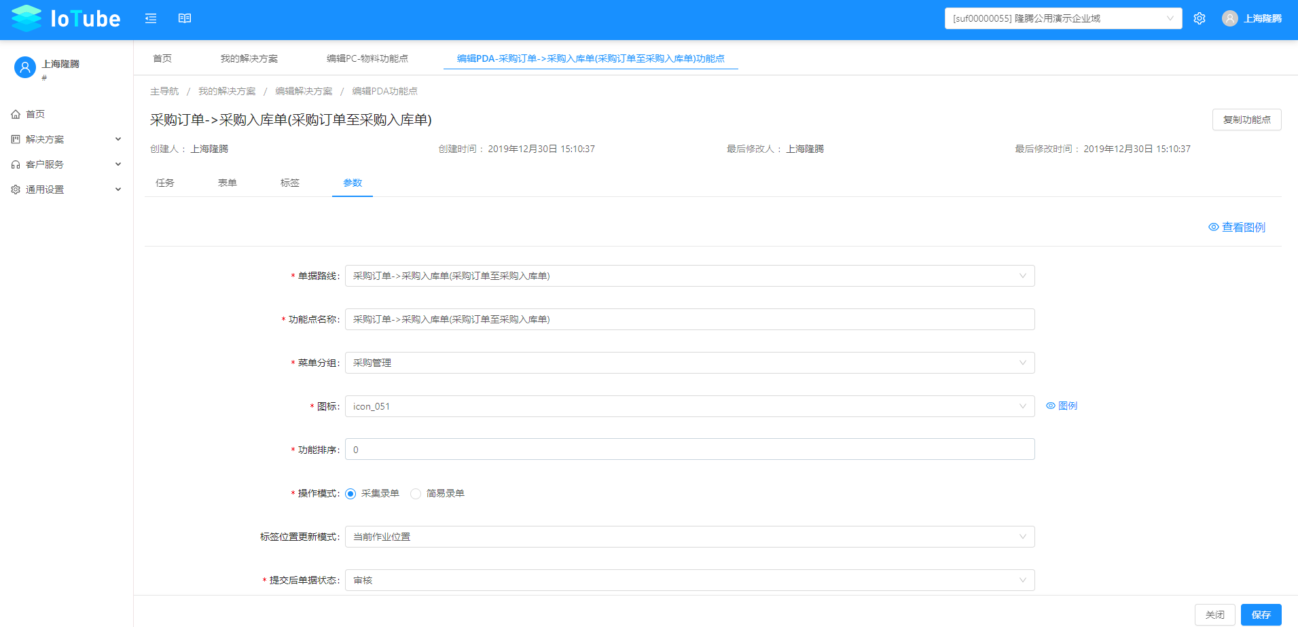This screenshot has width=1298, height=627.
Task: Click the 复制功能点 button
Action: (1246, 120)
